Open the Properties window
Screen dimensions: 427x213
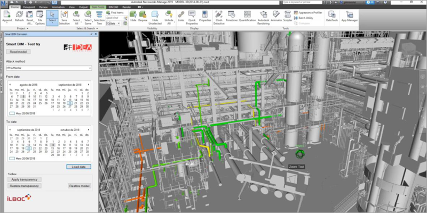point(205,15)
